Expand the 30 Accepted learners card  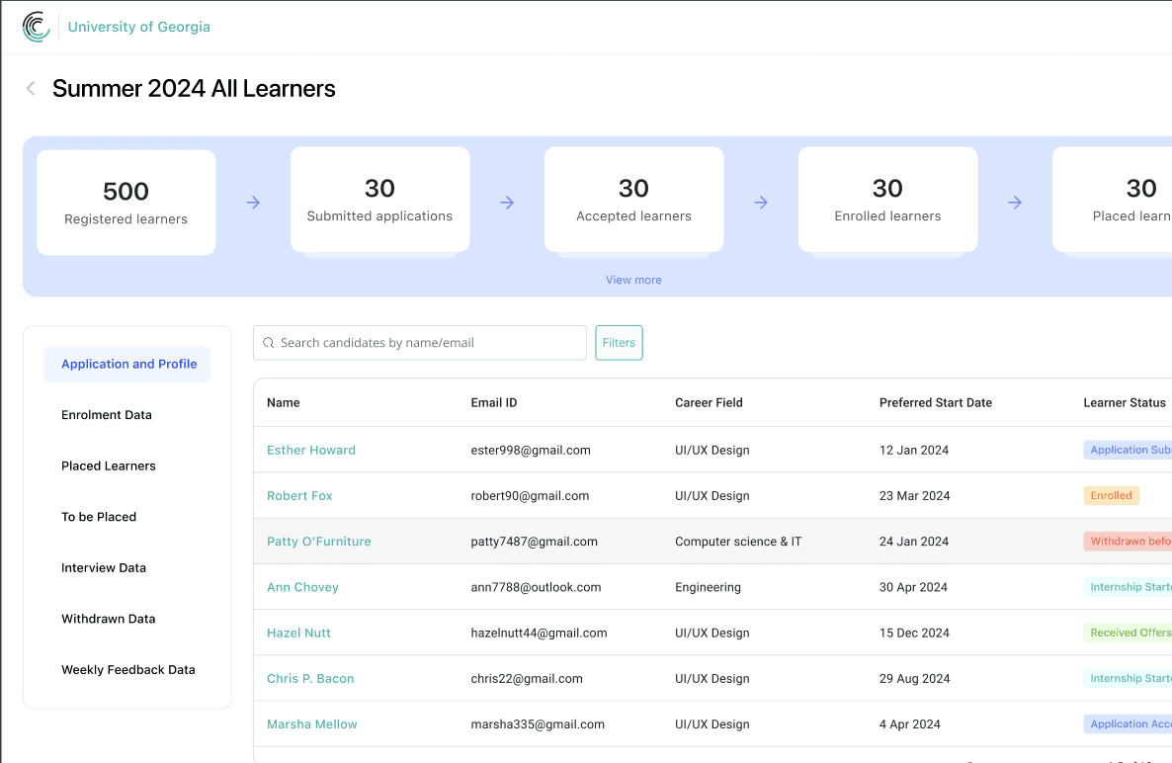[633, 200]
